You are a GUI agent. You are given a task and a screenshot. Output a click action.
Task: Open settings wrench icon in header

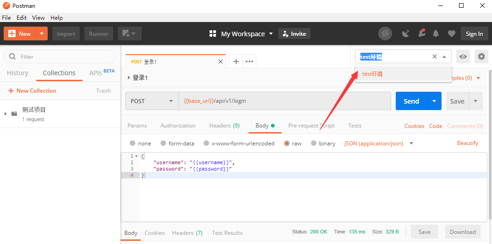[x=421, y=33]
